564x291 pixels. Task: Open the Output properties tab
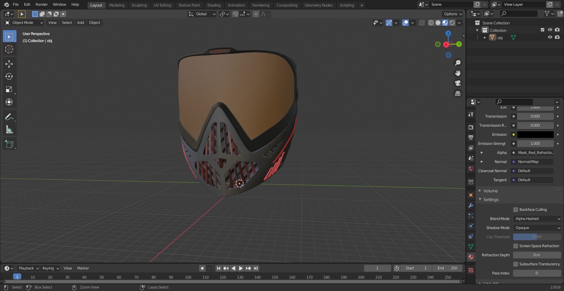471,137
